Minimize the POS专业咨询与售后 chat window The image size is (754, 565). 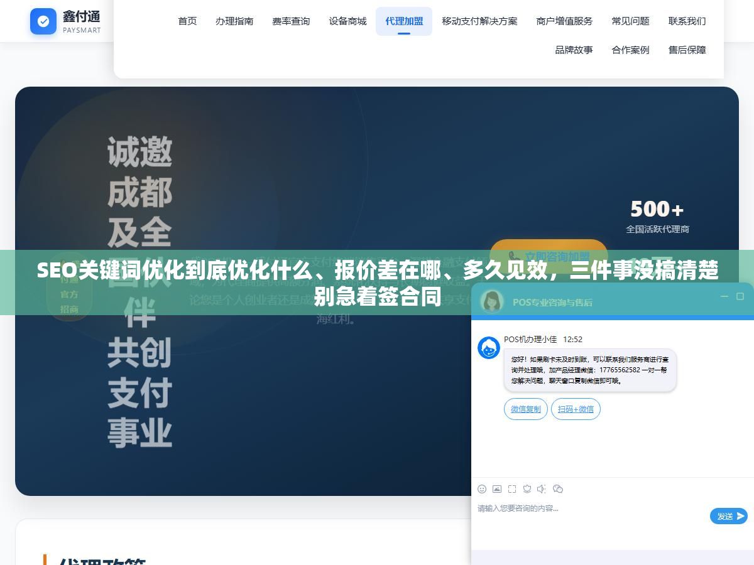click(x=724, y=296)
